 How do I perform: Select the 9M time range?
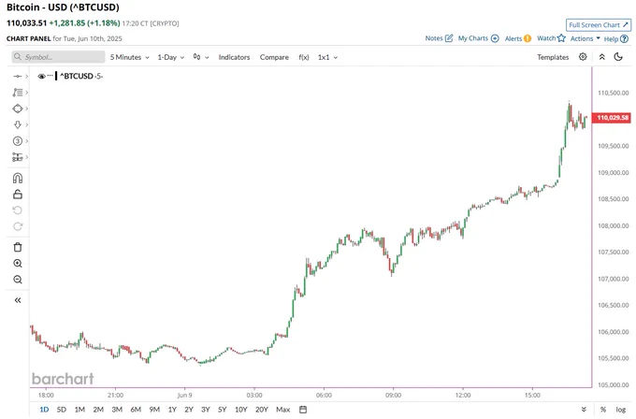tap(154, 410)
